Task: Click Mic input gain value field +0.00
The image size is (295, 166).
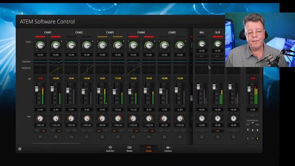Action: click(x=202, y=51)
